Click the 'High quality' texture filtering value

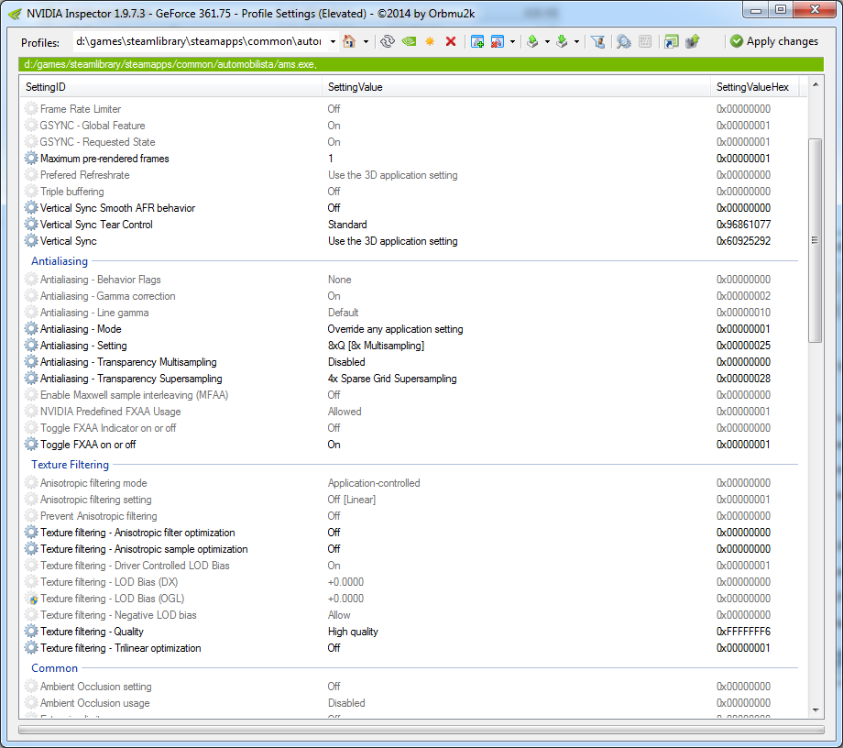click(x=353, y=632)
